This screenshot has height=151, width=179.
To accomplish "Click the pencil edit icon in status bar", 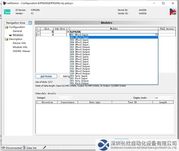I will pos(44,147).
